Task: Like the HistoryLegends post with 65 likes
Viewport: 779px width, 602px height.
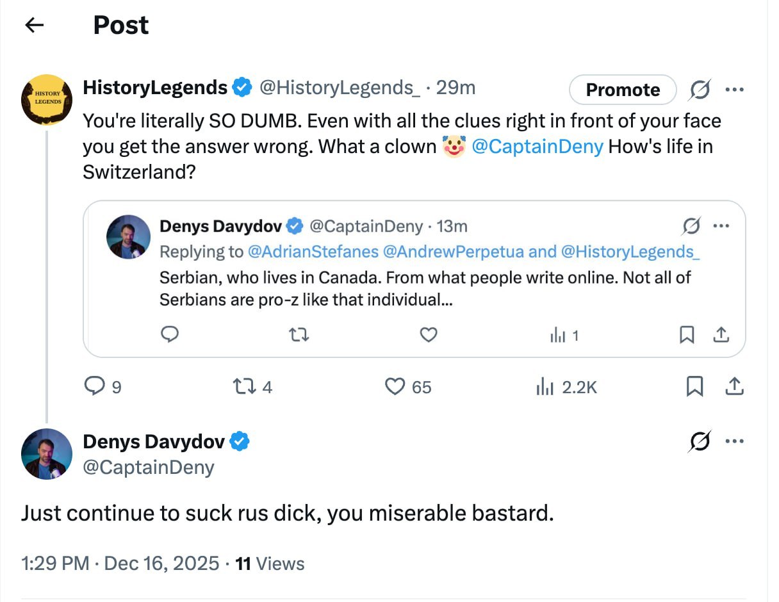Action: pyautogui.click(x=395, y=386)
